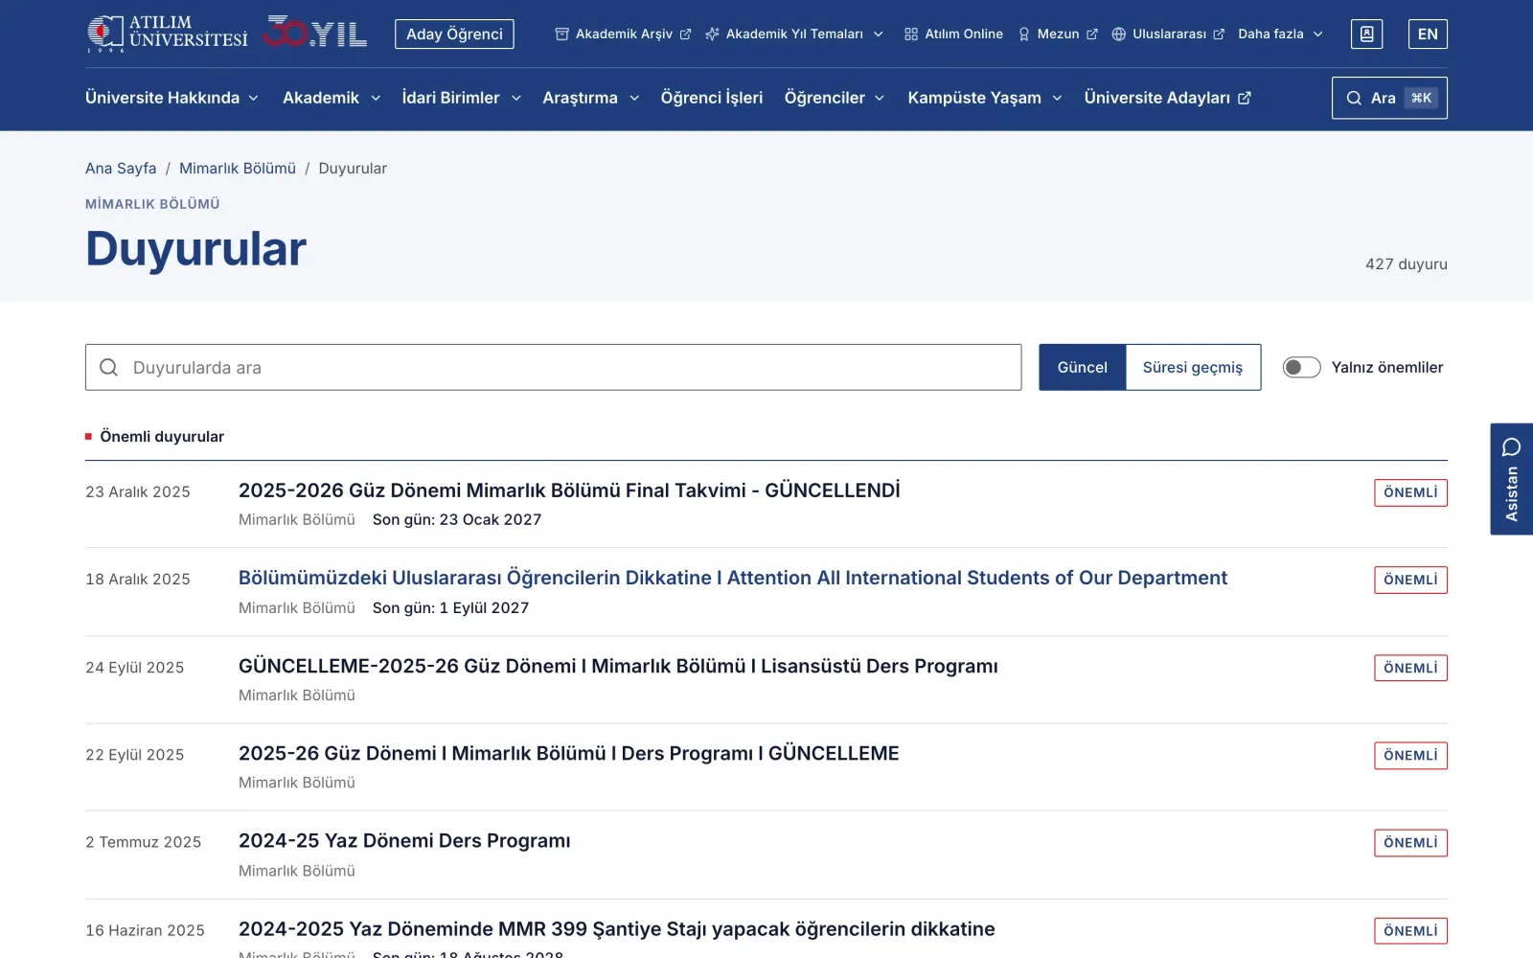Expand the Araştırma menu
1533x958 pixels.
pyautogui.click(x=590, y=98)
